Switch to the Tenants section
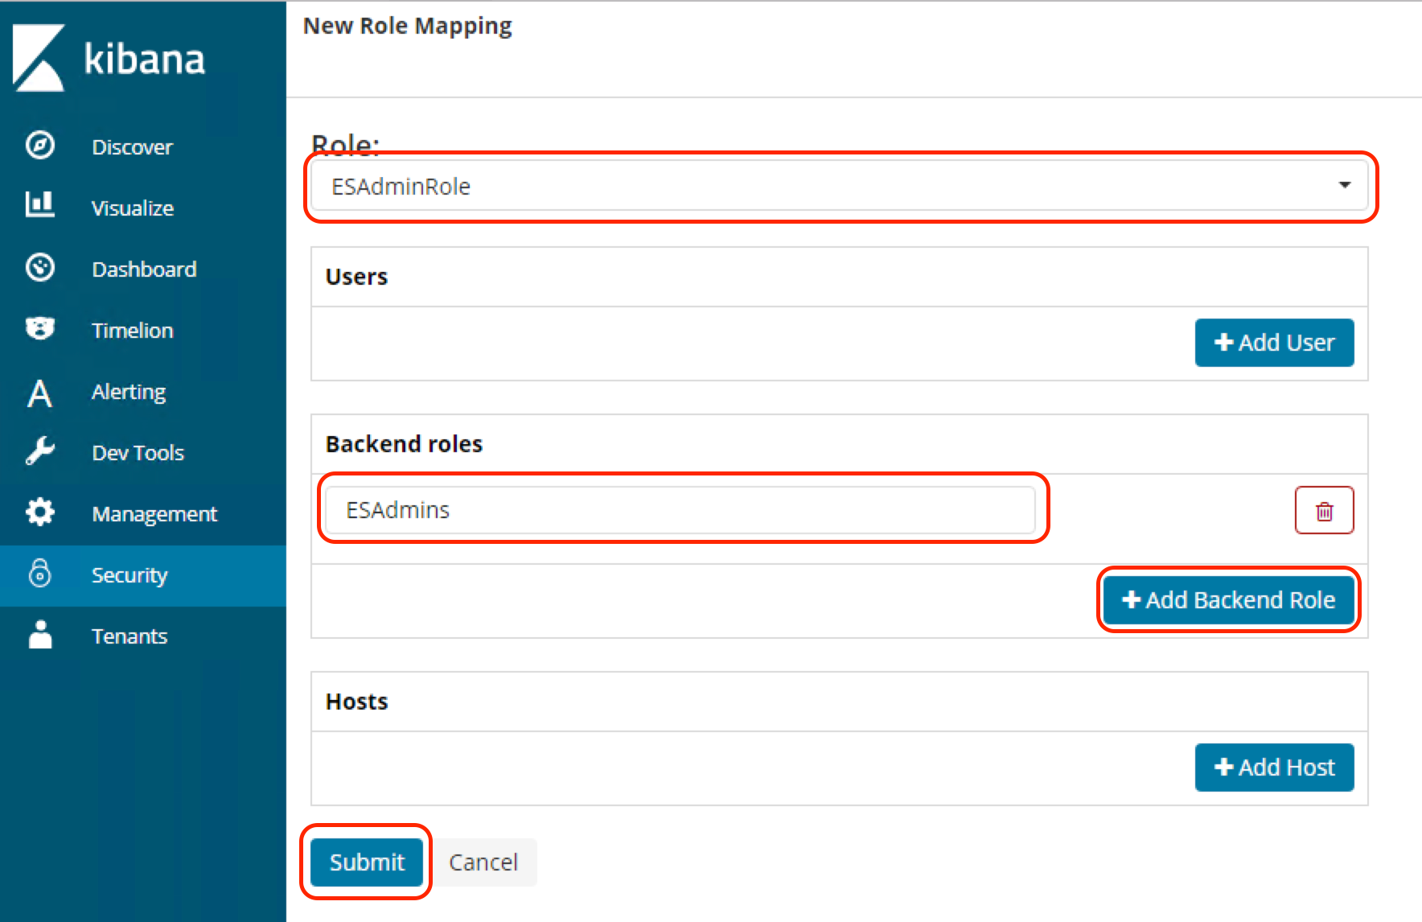The image size is (1422, 922). pos(129,636)
